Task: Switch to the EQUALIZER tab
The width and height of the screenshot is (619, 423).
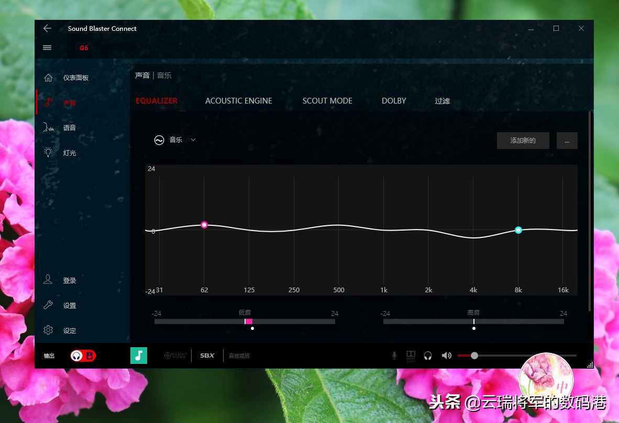Action: click(x=157, y=100)
